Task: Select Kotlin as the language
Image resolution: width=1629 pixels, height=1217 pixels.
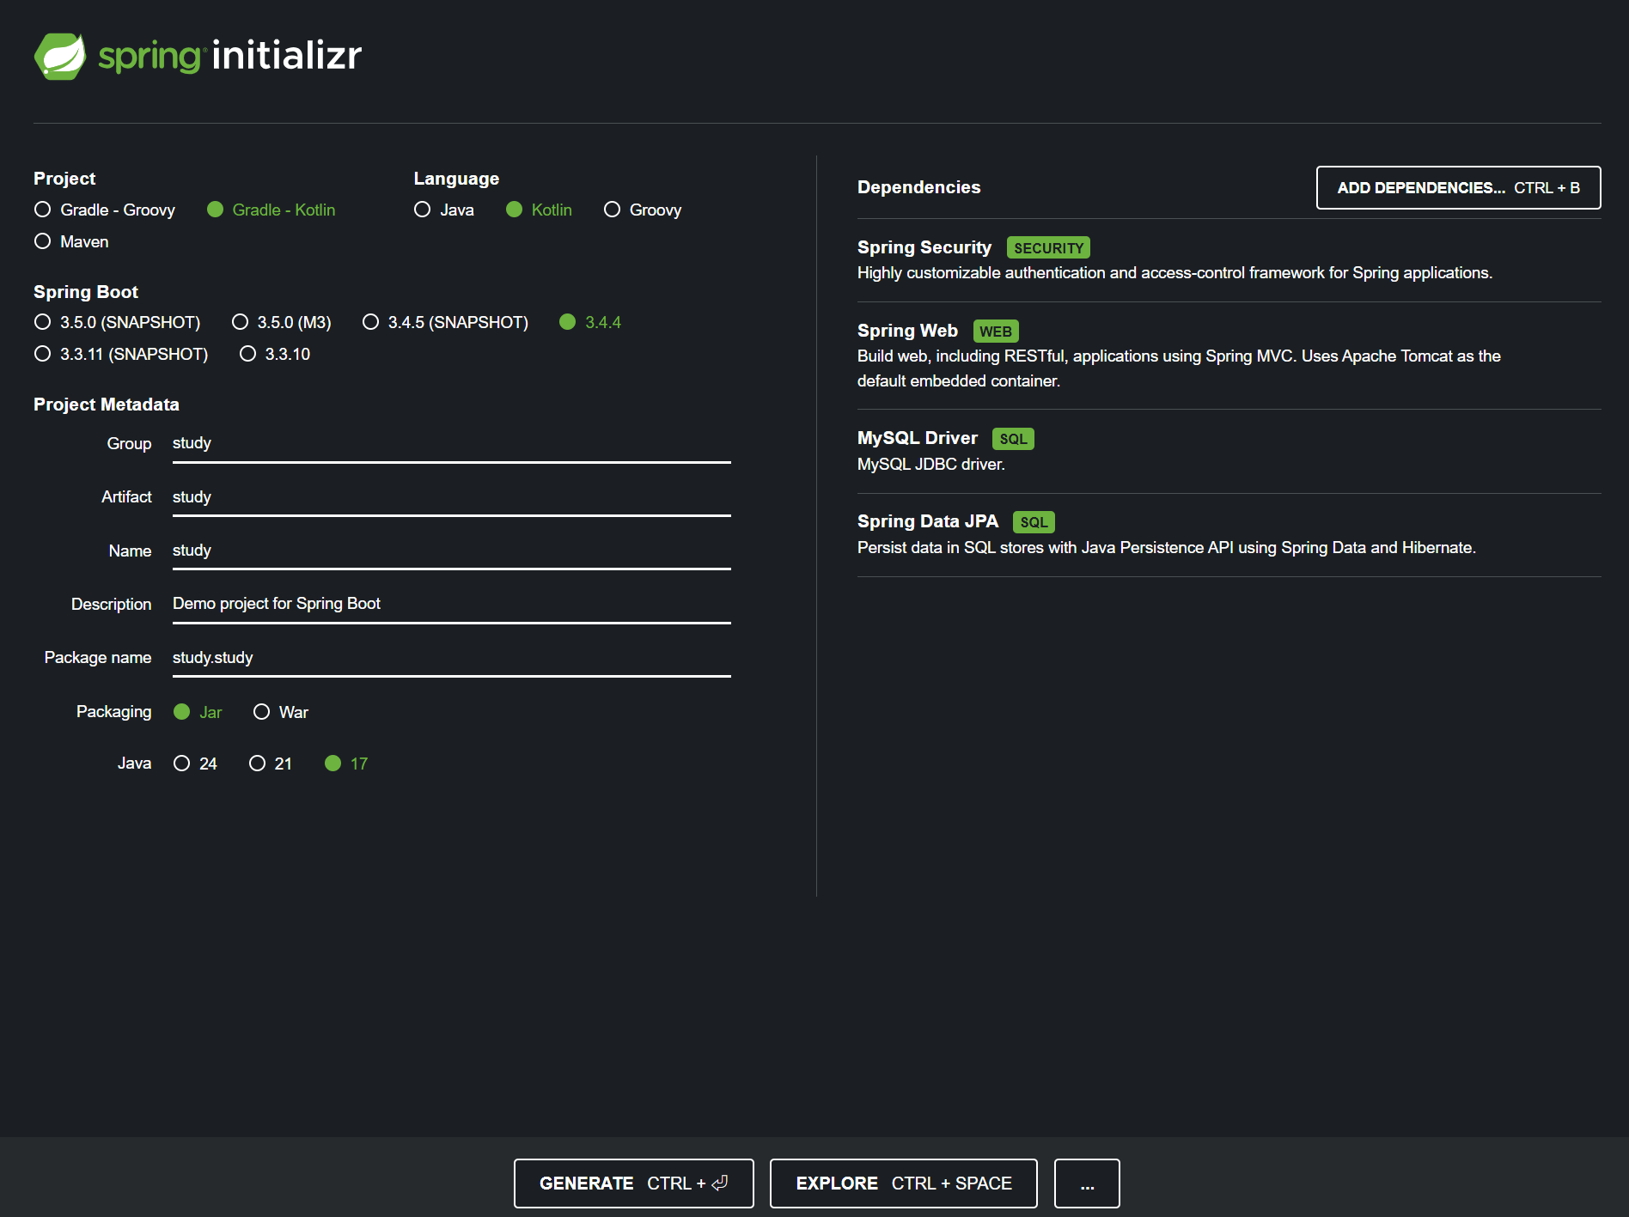Action: 540,210
